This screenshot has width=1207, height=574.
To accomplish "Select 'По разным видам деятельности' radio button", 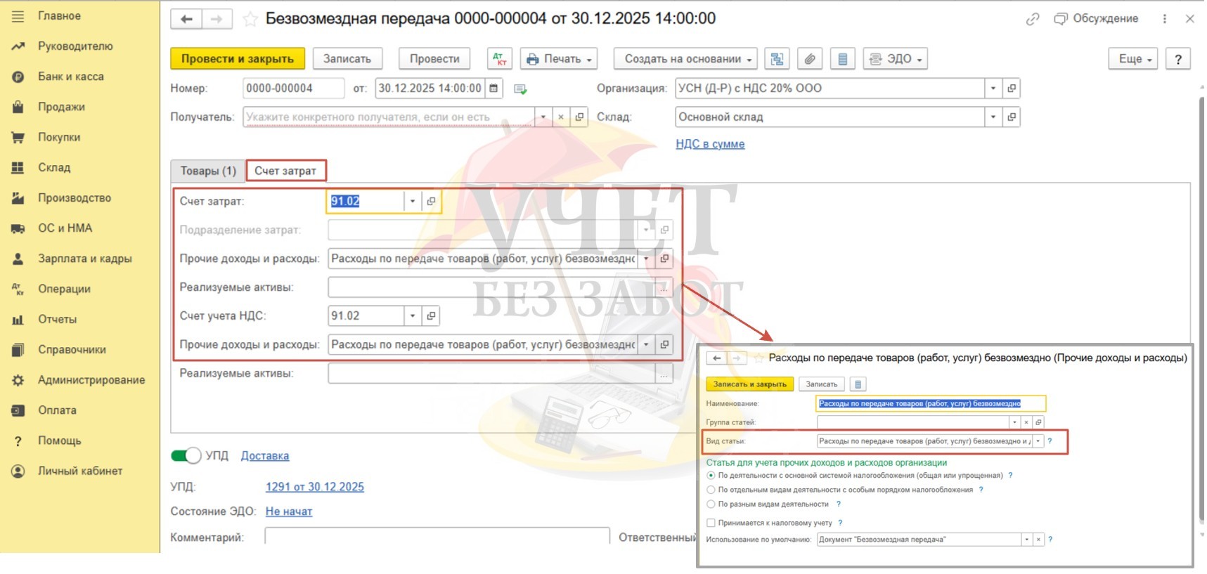I will (x=711, y=504).
